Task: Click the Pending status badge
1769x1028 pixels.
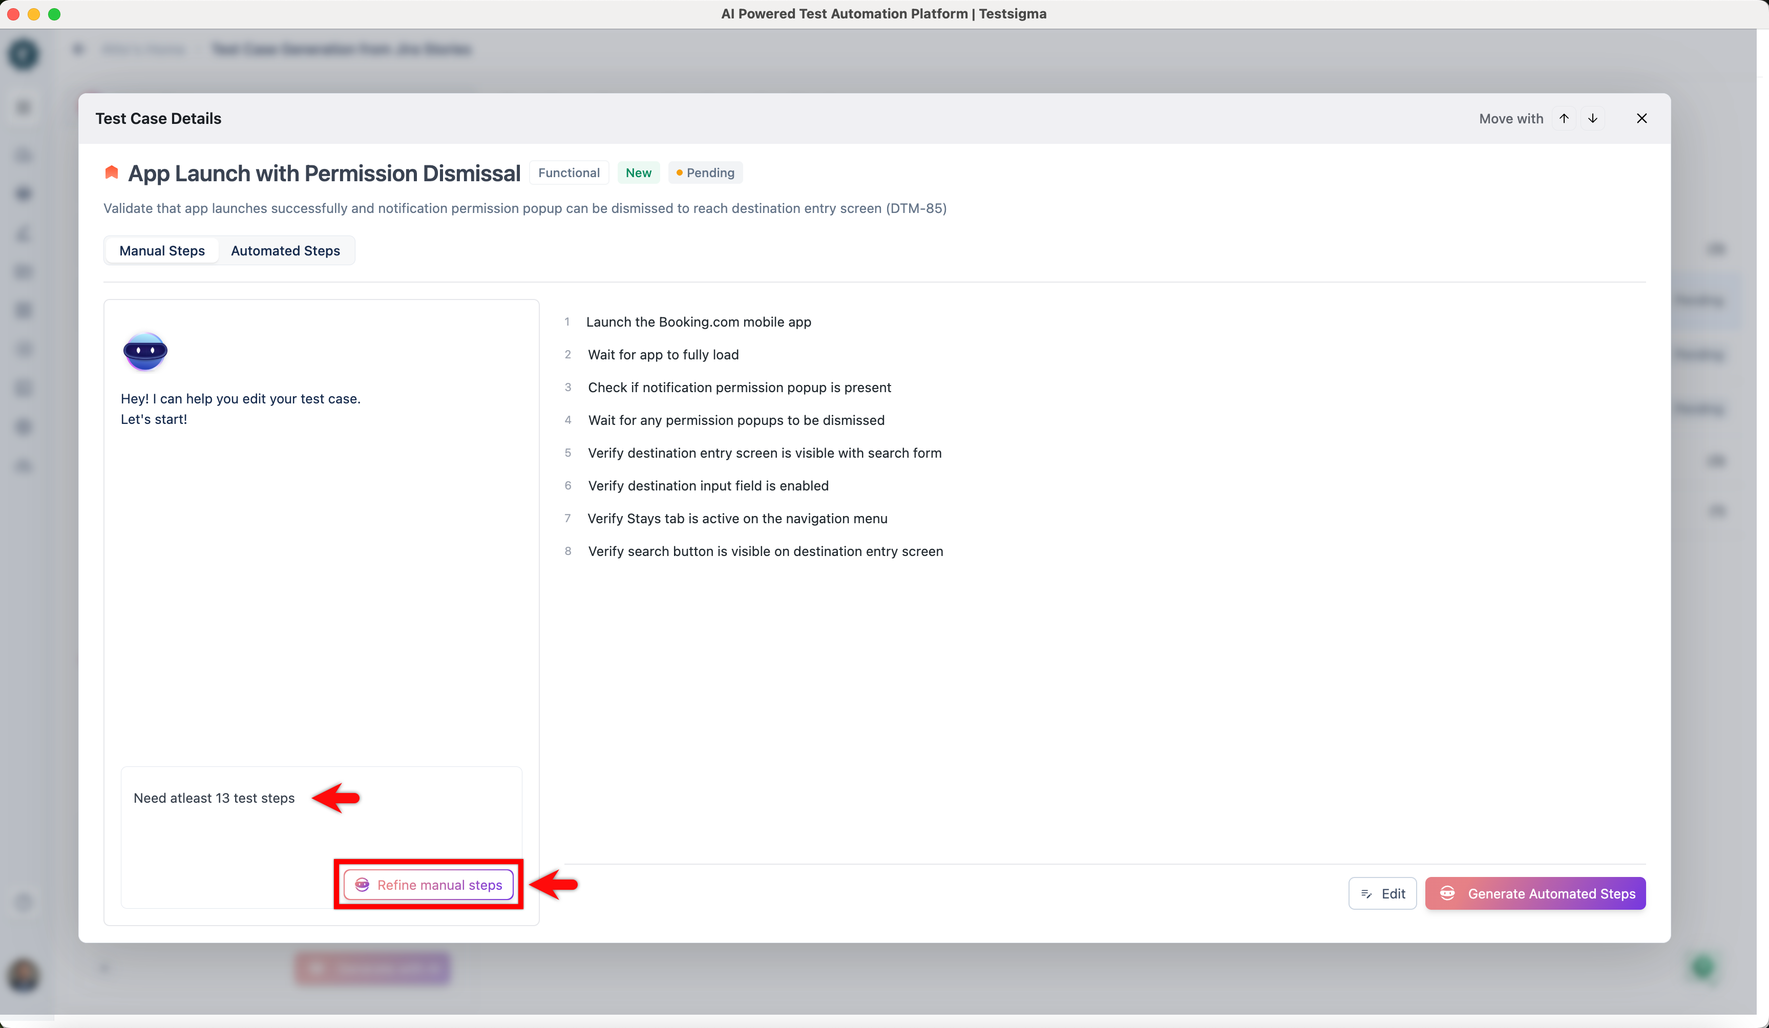Action: click(x=705, y=173)
